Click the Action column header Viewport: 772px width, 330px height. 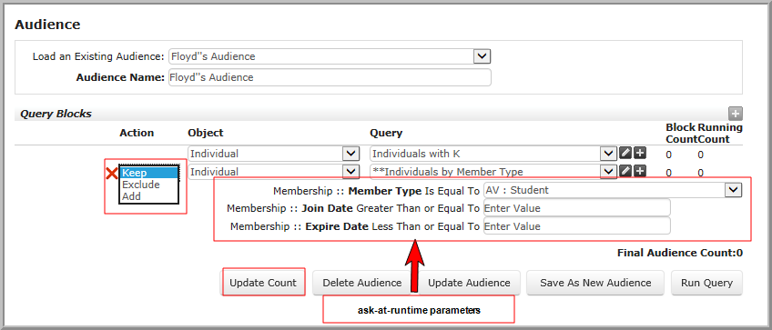(137, 133)
